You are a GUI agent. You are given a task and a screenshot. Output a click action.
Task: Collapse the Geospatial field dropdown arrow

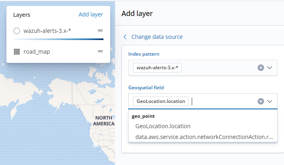(x=270, y=101)
